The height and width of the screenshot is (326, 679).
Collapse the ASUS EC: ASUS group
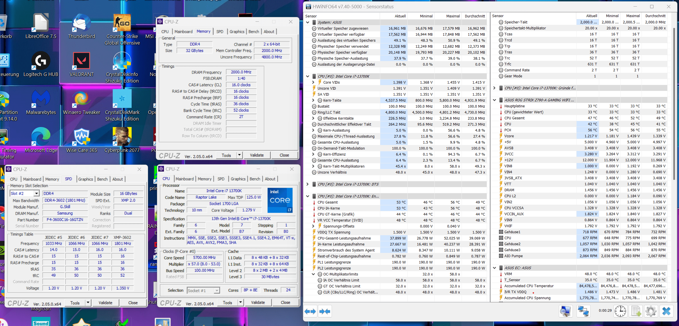click(x=494, y=268)
